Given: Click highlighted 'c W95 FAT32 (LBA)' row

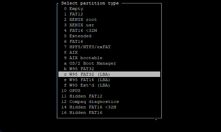Looking at the screenshot, I should (109, 74).
